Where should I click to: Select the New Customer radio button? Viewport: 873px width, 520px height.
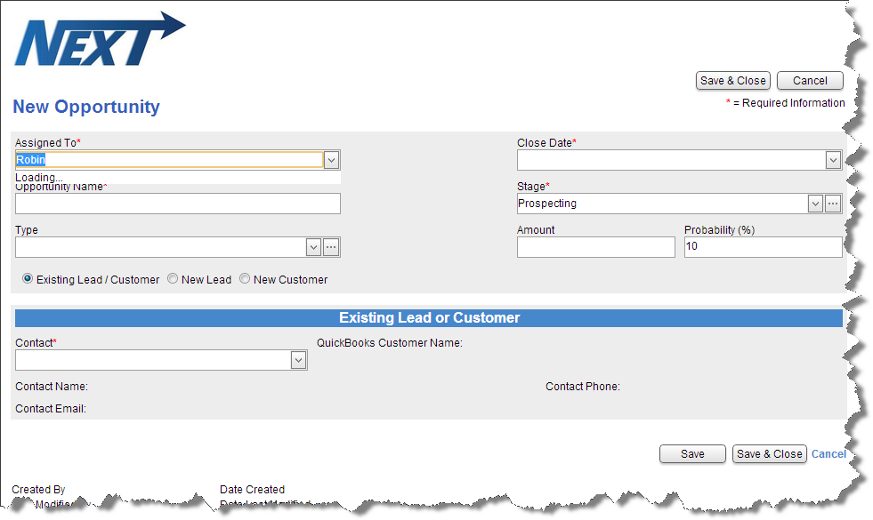pyautogui.click(x=245, y=279)
